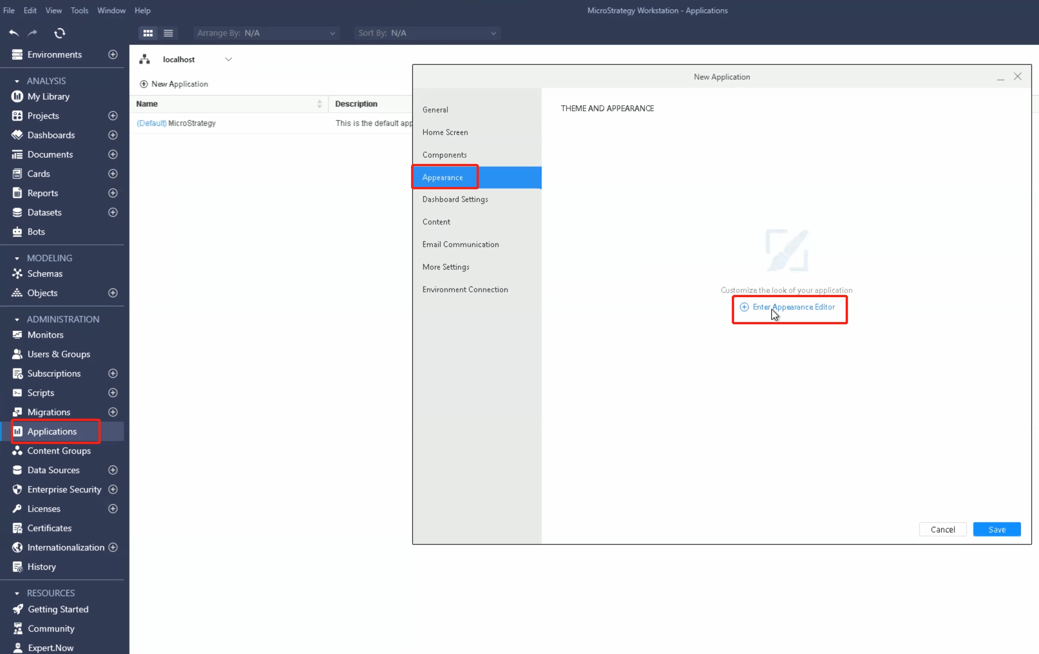Add license with plus icon

pos(113,509)
